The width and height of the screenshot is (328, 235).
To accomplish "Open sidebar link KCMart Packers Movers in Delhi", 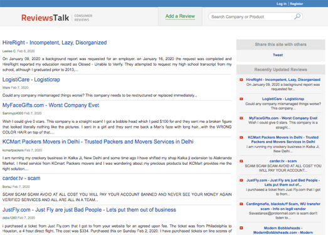I will (x=283, y=140).
